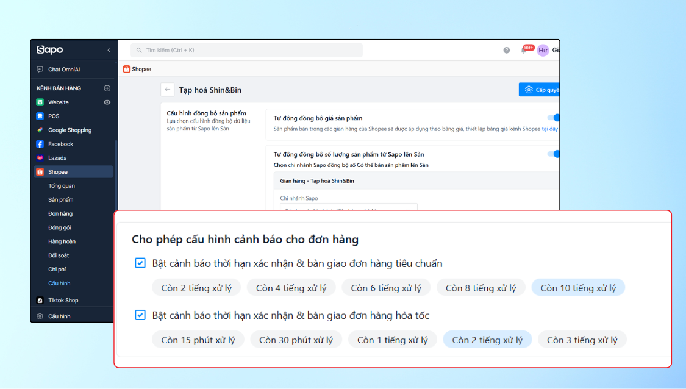Select the Google Shopping icon
686x389 pixels.
40,130
